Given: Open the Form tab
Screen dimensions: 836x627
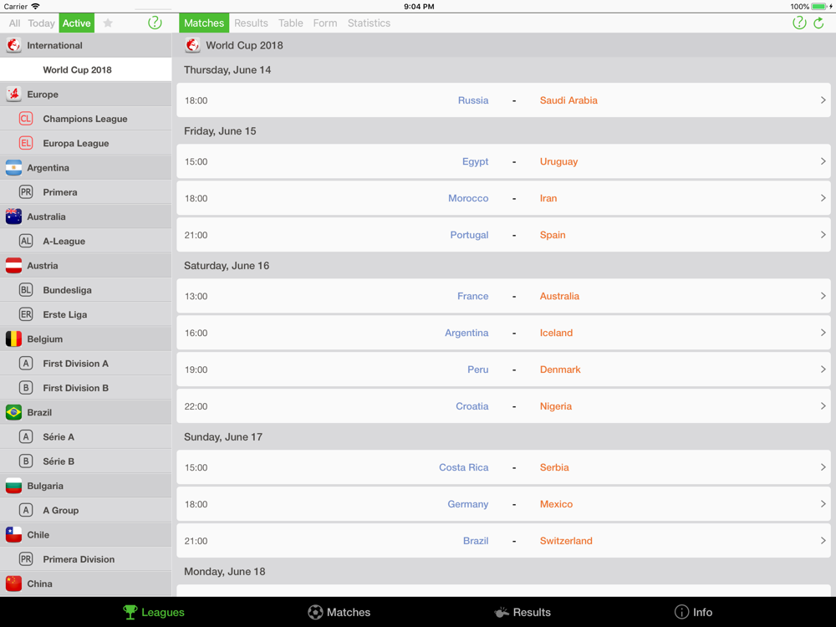Looking at the screenshot, I should coord(324,23).
